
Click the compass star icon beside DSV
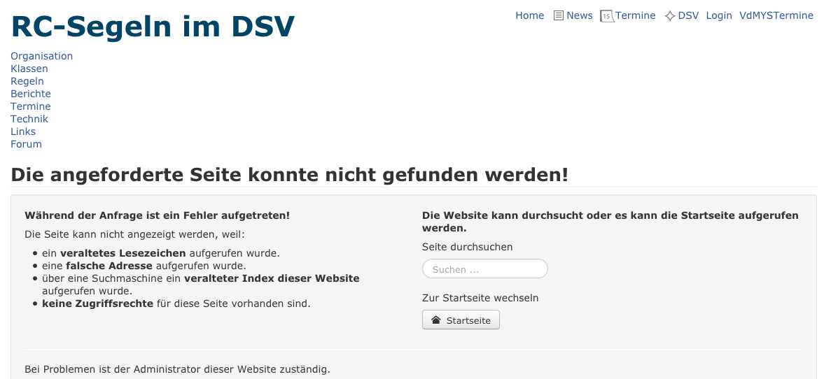coord(669,16)
